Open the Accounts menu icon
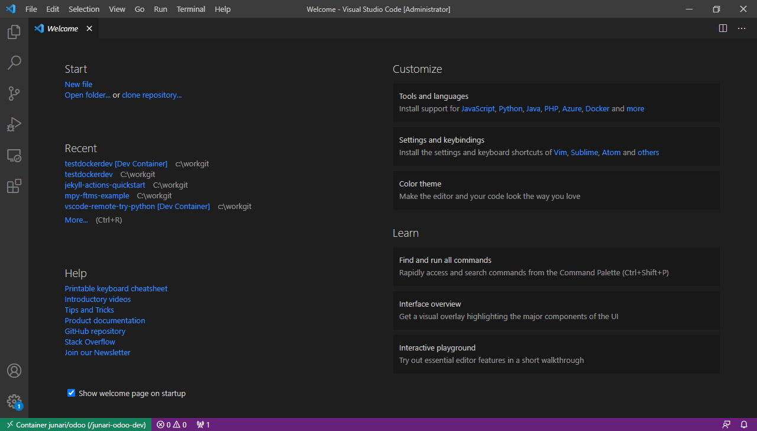 click(14, 371)
